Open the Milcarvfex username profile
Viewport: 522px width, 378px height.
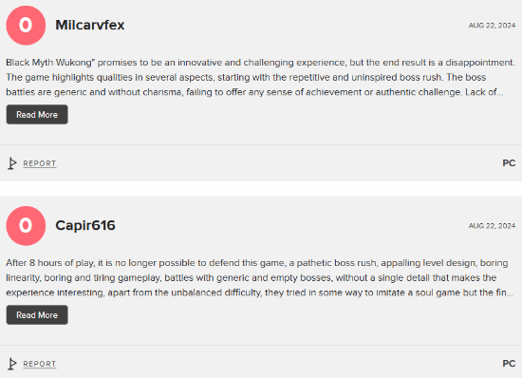pos(90,25)
